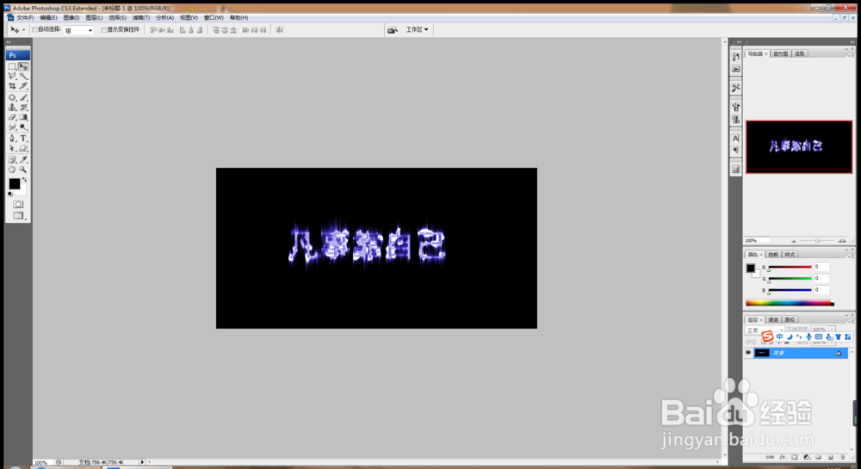The width and height of the screenshot is (861, 469).
Task: Enable the 自动选择 checkbox
Action: click(34, 29)
